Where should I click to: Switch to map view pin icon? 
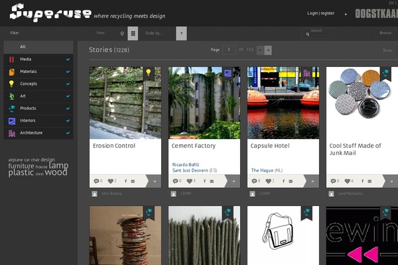[122, 34]
